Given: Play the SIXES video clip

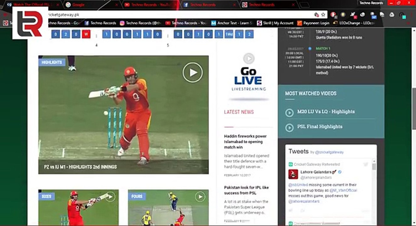Looking at the screenshot, I should (x=110, y=197).
